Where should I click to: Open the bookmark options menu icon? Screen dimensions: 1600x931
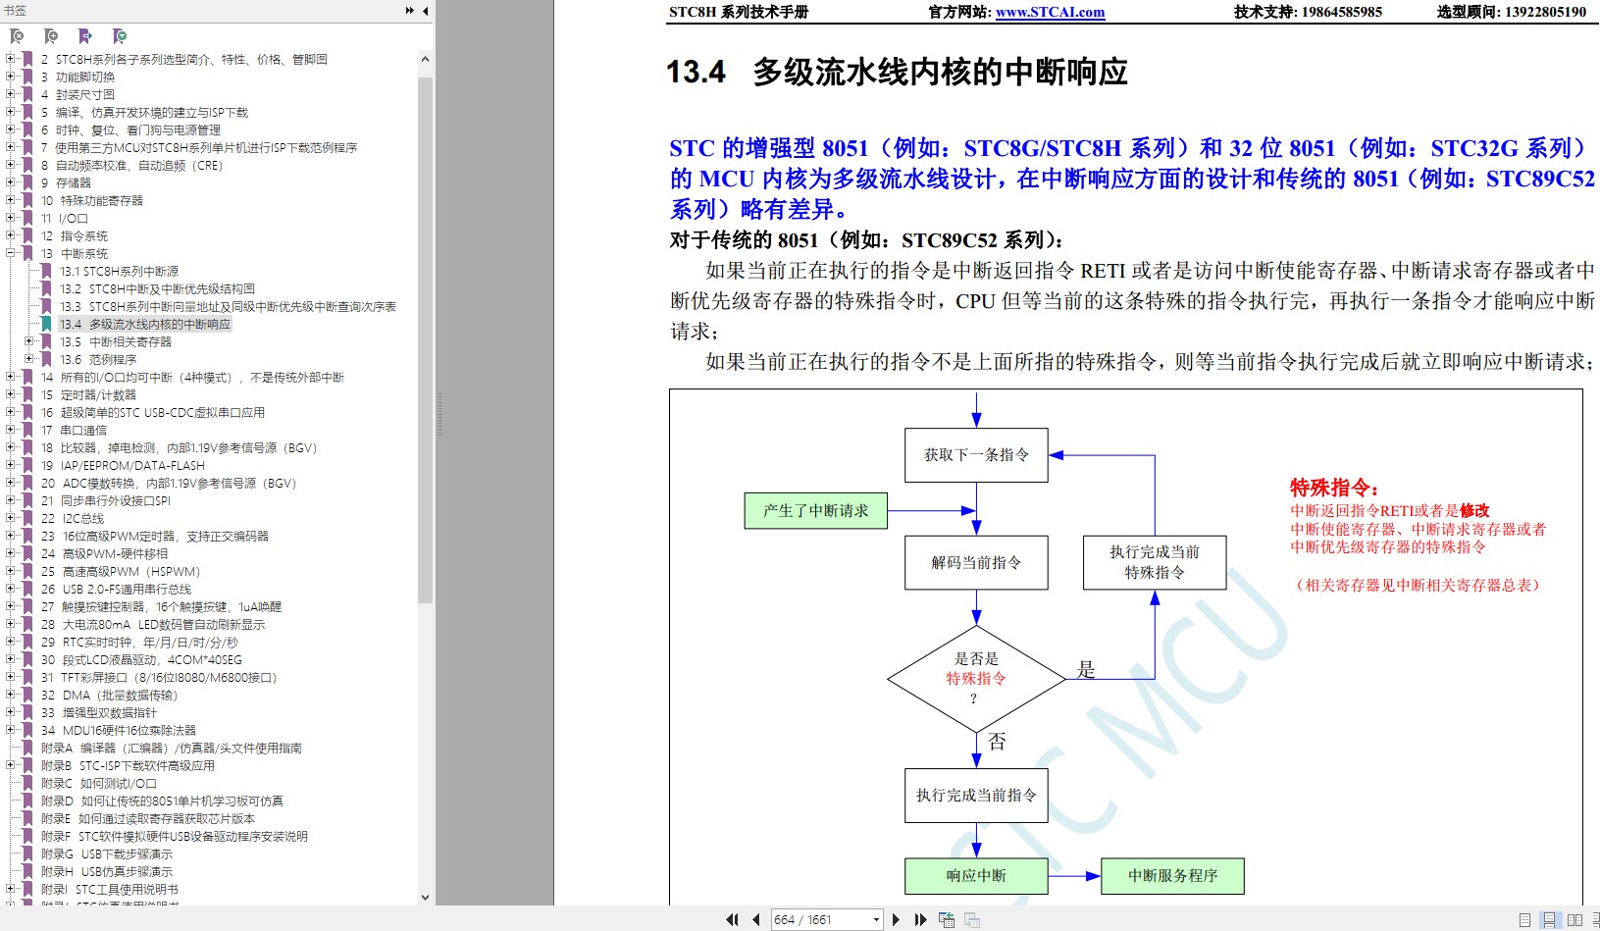pyautogui.click(x=119, y=36)
